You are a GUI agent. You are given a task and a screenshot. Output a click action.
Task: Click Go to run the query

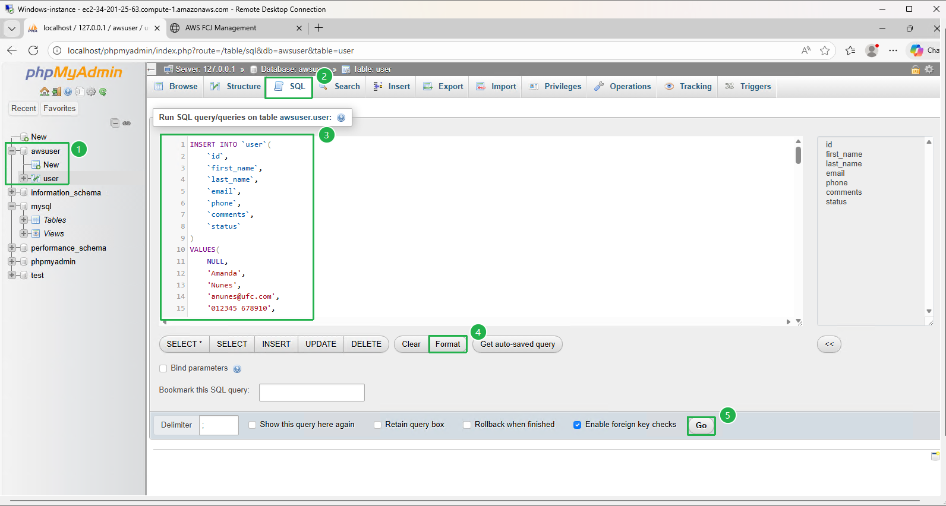[x=701, y=425]
